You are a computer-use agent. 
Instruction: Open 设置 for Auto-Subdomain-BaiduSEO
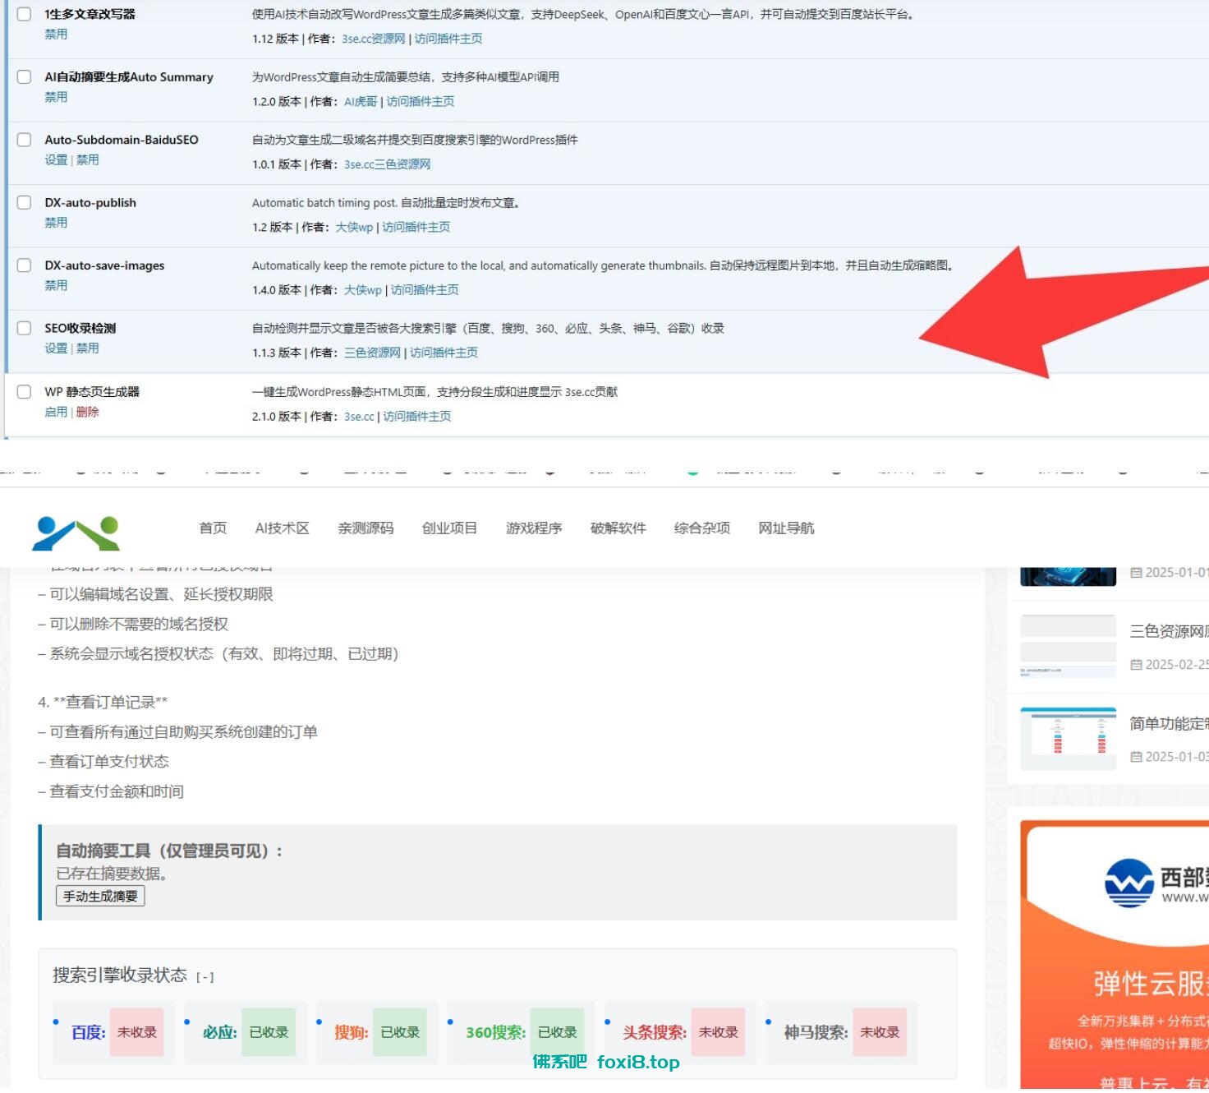click(x=56, y=160)
